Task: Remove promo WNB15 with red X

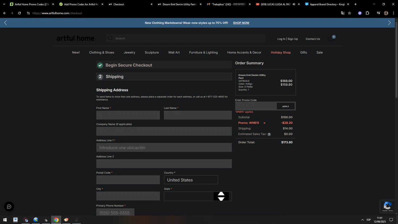Action: [x=264, y=123]
